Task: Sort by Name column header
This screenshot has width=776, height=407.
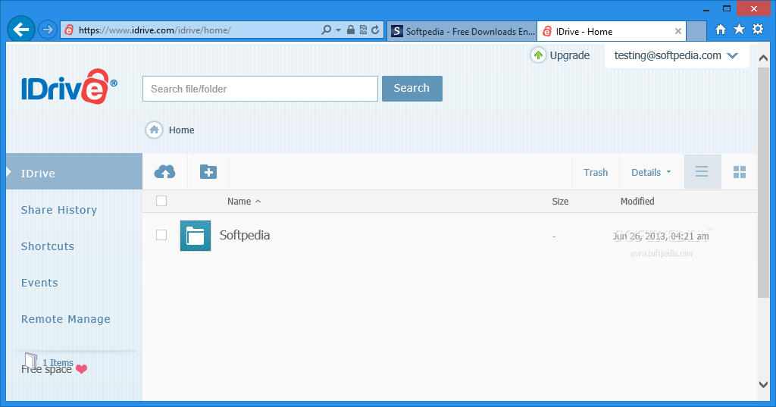Action: point(244,201)
